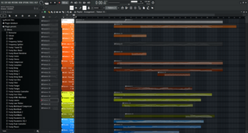Open the HELP menu

[x=36, y=3]
